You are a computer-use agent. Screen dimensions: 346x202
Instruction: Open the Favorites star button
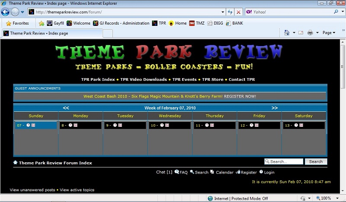pos(17,23)
